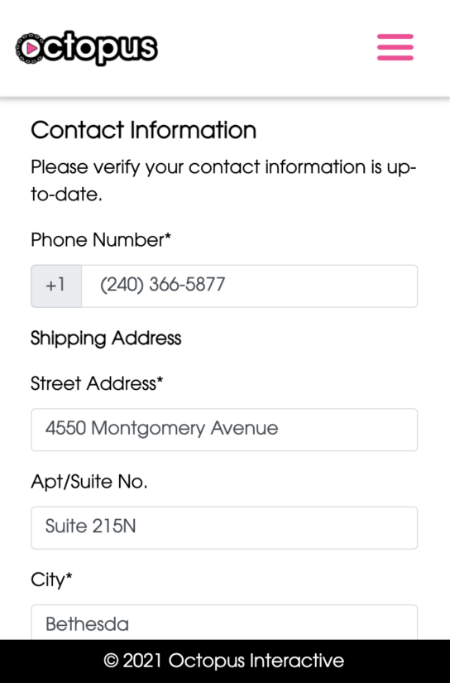This screenshot has width=450, height=683.
Task: Click the Octopus Interactive footer text
Action: point(256,661)
